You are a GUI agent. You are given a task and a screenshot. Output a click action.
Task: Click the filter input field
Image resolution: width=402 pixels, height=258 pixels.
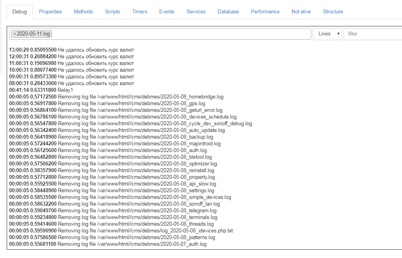tap(373, 34)
